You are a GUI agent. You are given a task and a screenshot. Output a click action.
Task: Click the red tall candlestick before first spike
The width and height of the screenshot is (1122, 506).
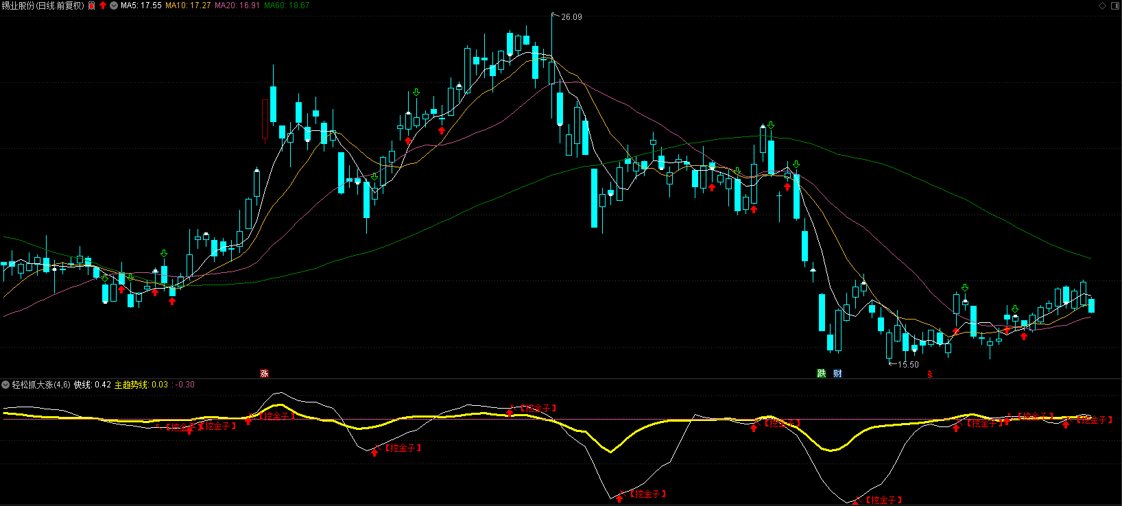[265, 119]
